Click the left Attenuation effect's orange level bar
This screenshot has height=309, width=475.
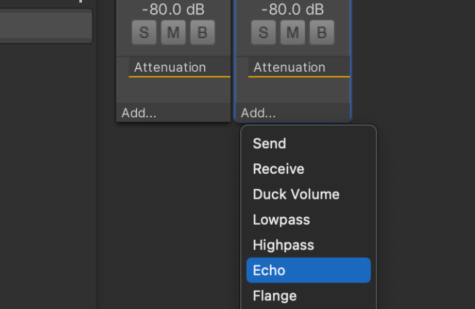(x=179, y=76)
